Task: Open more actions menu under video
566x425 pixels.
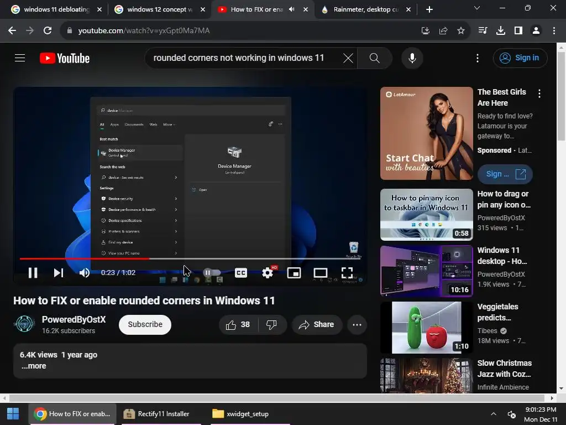Action: (357, 324)
